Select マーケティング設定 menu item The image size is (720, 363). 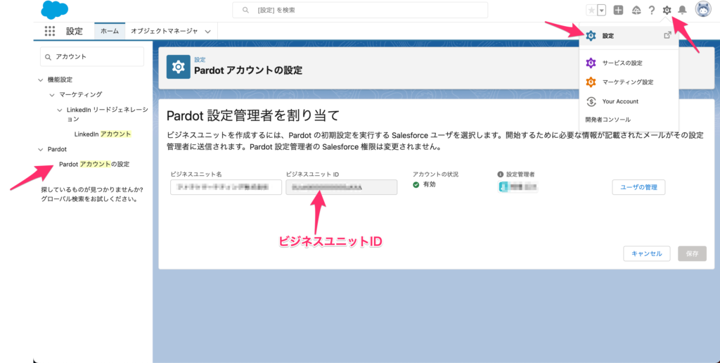[x=628, y=82]
